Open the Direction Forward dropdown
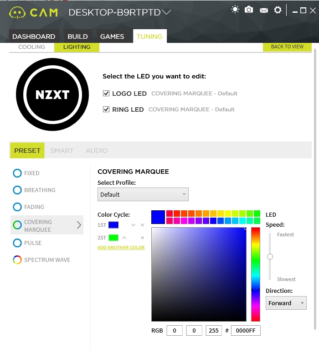The width and height of the screenshot is (319, 349). (286, 303)
